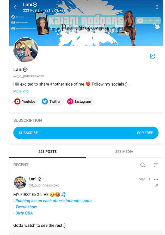The image size is (165, 235).
Task: Open the Instagram social link
Action: pos(80,102)
